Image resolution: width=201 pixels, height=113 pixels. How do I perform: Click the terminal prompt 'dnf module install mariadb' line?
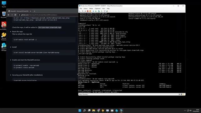coord(98,92)
